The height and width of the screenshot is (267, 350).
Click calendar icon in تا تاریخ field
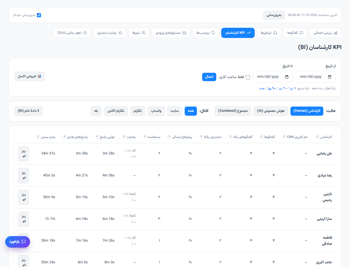pos(287,77)
